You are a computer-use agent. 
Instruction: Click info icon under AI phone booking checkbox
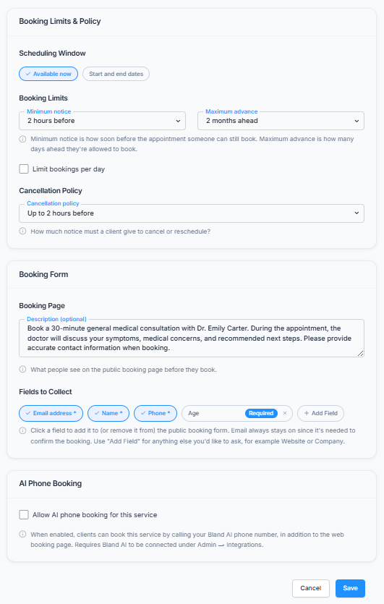pos(22,535)
